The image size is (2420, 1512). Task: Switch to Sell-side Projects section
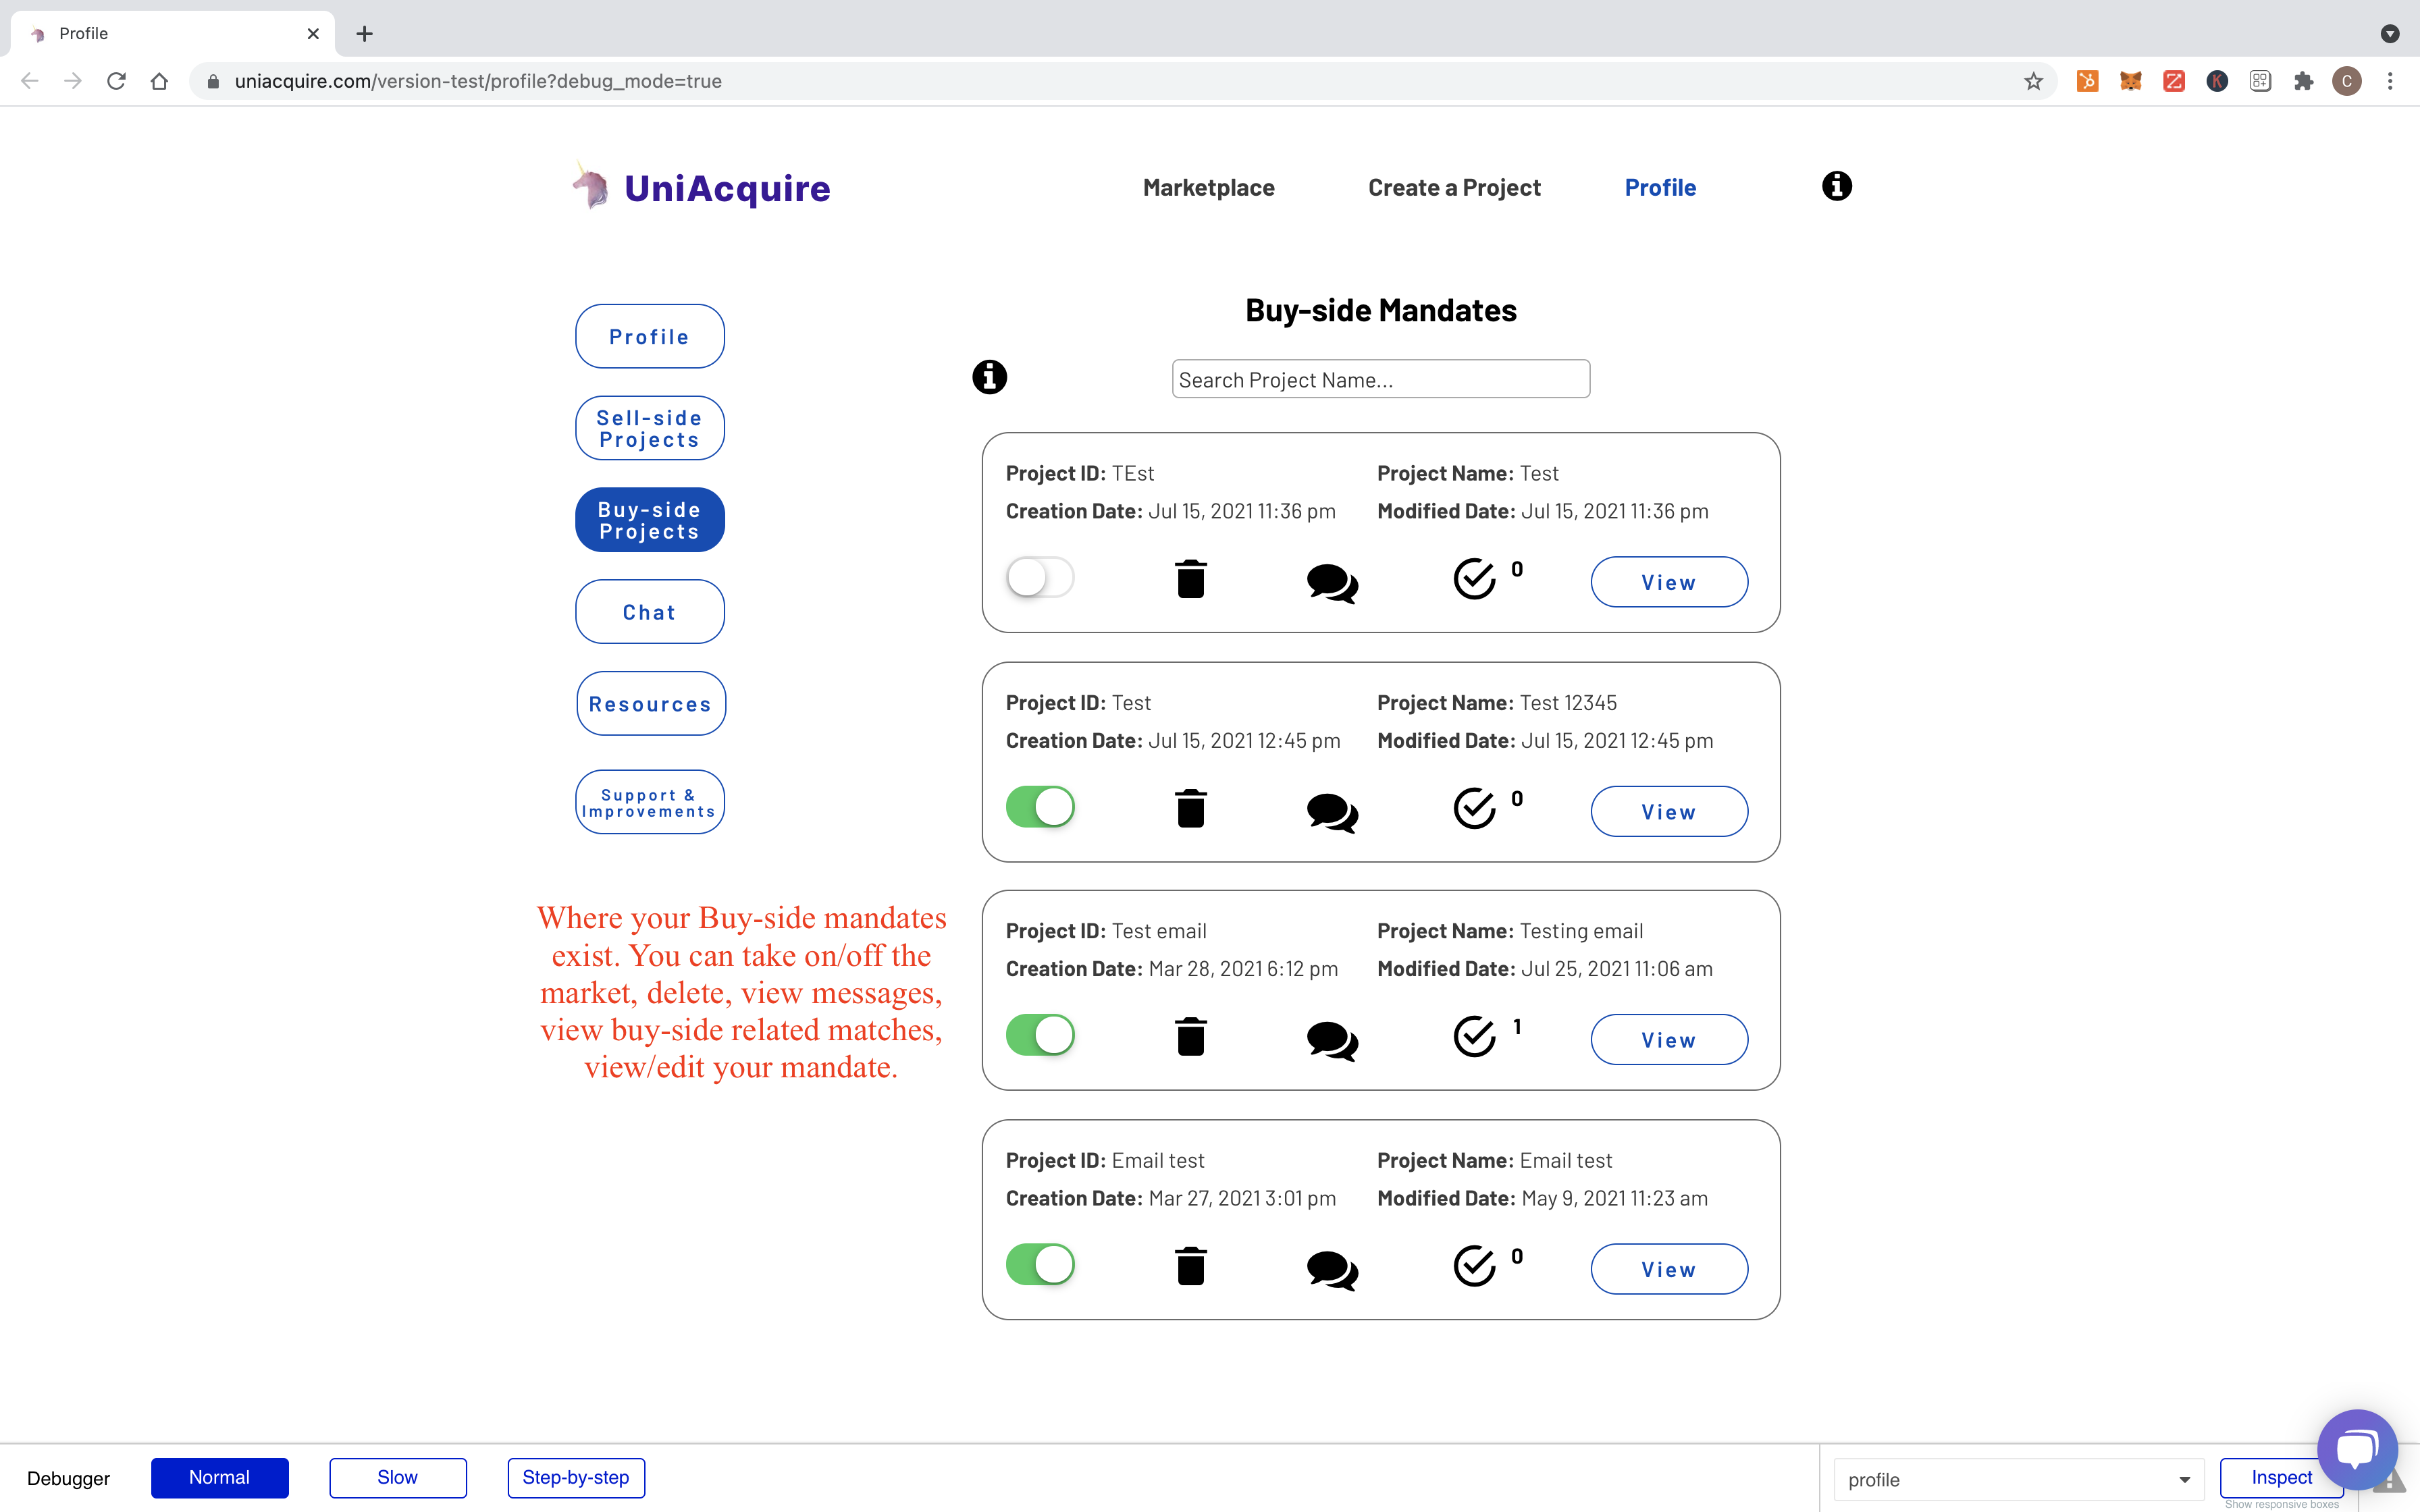click(649, 429)
